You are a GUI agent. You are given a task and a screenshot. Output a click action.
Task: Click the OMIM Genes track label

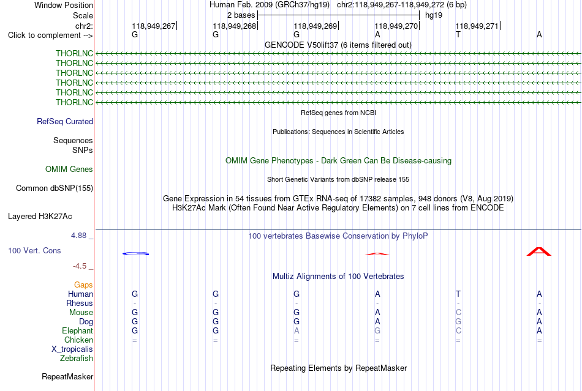tap(69, 169)
